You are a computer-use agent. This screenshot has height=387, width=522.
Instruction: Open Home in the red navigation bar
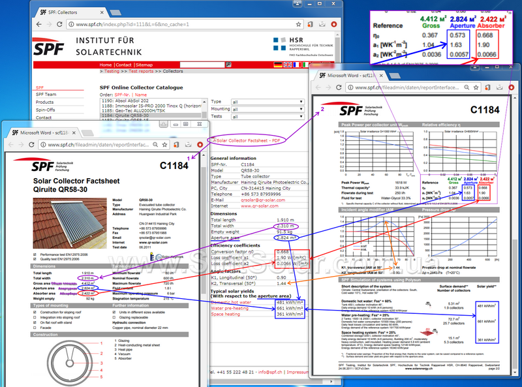pyautogui.click(x=106, y=65)
